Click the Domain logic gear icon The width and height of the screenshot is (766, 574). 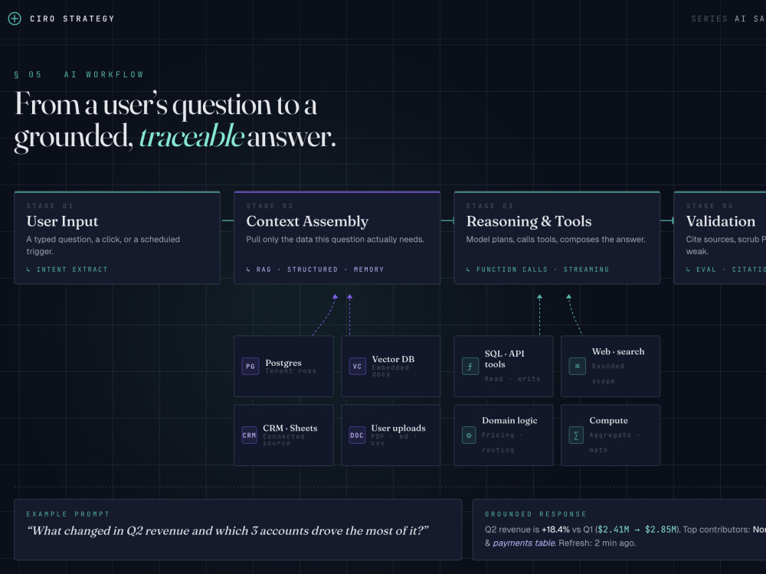(469, 435)
